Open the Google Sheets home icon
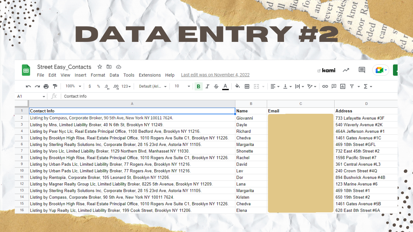 (26, 70)
